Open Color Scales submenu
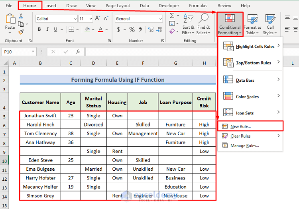299x209 pixels. click(x=250, y=97)
